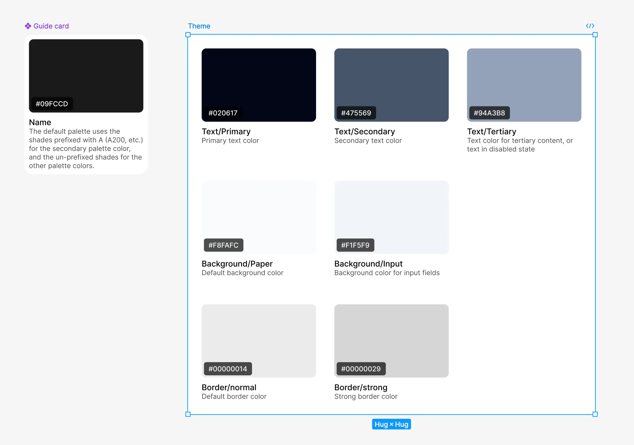Click the Border/normal title

tap(229, 387)
